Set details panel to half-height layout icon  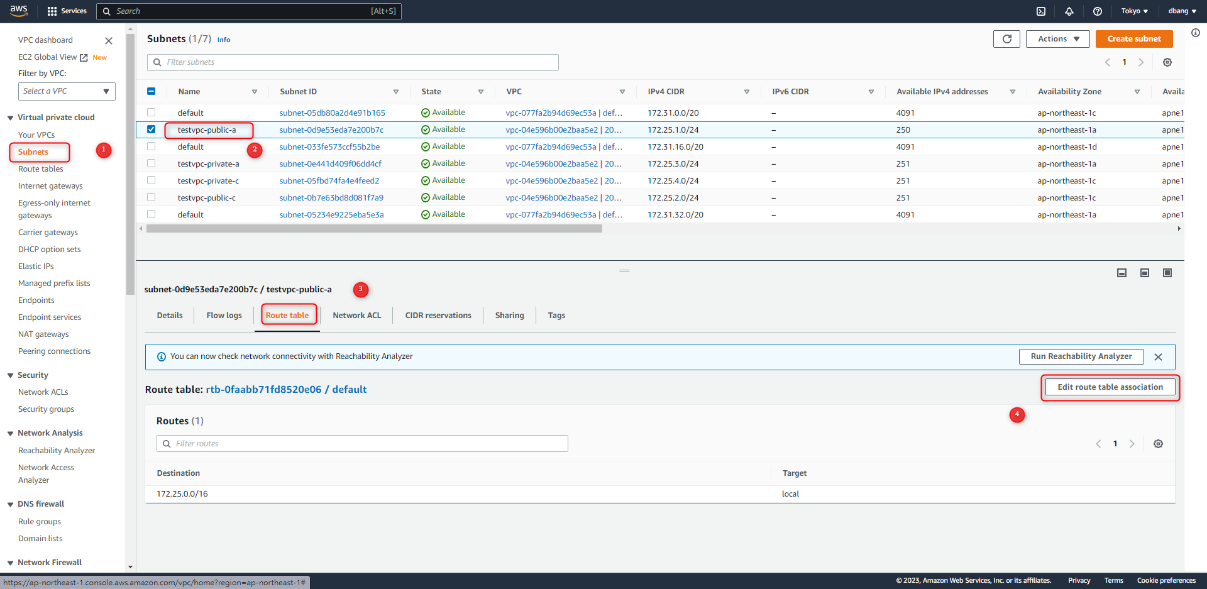pos(1145,273)
